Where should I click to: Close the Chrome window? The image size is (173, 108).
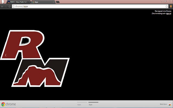click(x=170, y=1)
